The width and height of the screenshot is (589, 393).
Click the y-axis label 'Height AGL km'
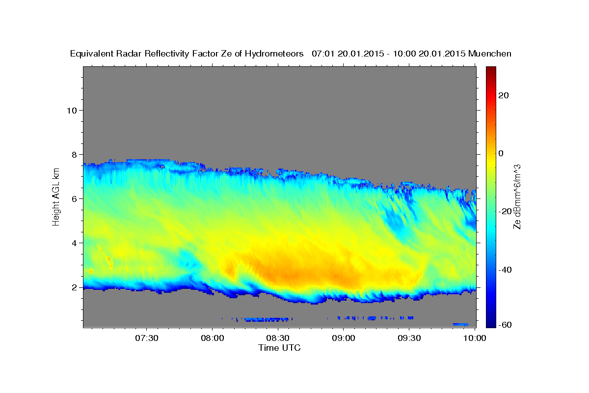point(56,197)
